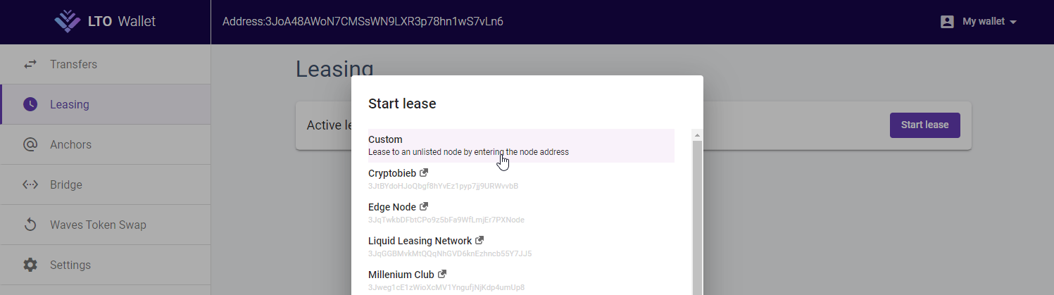The image size is (1054, 295).
Task: Open the Transfers menu item
Action: pos(106,64)
